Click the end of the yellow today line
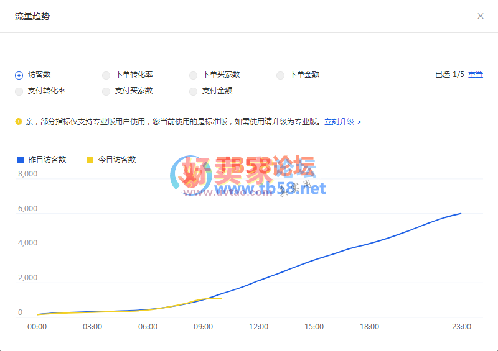Viewport: 498px width, 351px height. tap(221, 298)
